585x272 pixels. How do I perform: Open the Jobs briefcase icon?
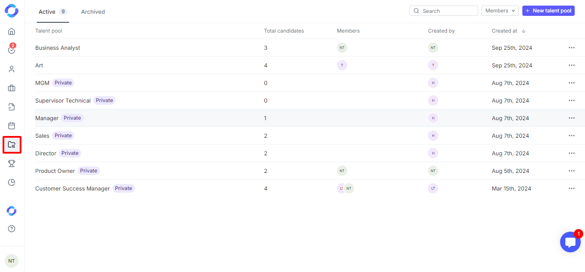(x=12, y=88)
